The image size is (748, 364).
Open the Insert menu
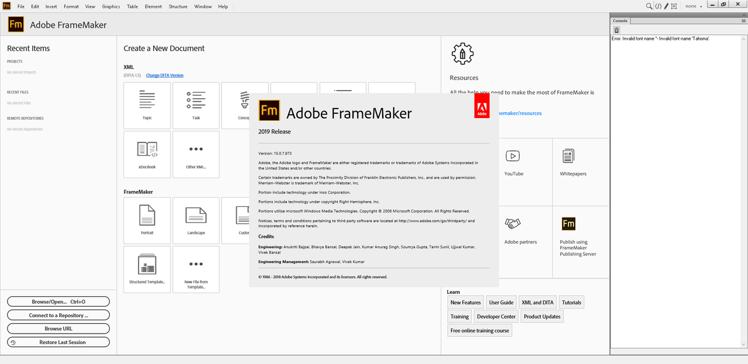(x=51, y=6)
